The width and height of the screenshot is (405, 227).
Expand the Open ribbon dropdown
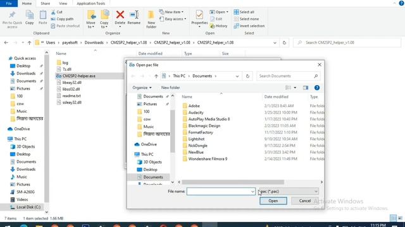click(219, 12)
